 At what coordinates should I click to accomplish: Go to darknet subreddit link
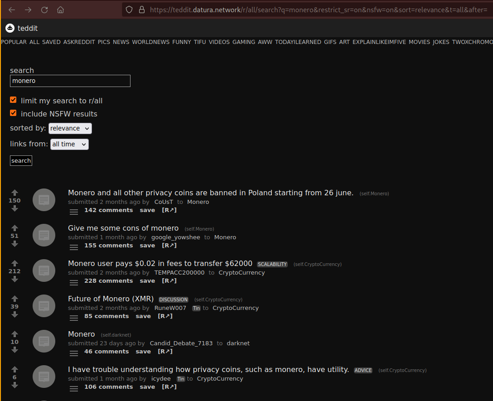tap(238, 343)
